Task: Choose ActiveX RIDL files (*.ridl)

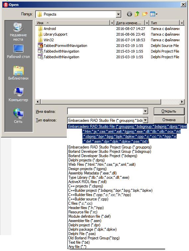Action: point(87,182)
